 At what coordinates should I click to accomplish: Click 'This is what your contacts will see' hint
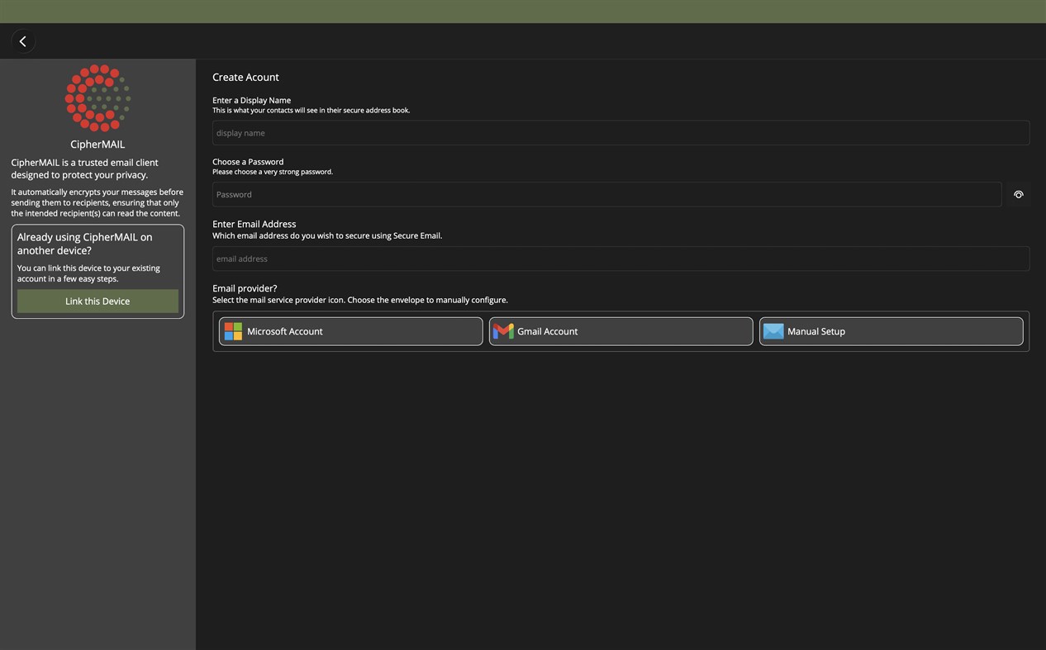click(311, 110)
